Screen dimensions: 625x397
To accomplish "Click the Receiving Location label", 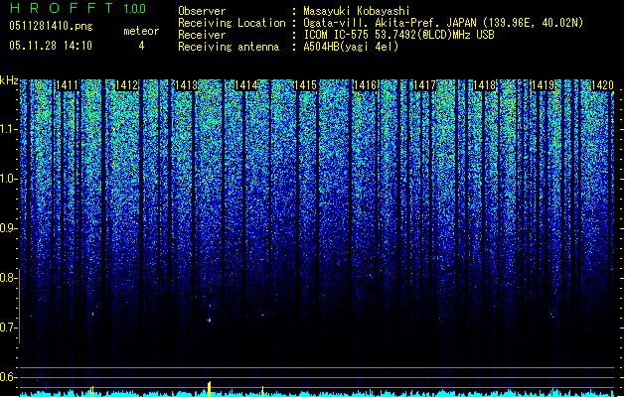I will [232, 23].
